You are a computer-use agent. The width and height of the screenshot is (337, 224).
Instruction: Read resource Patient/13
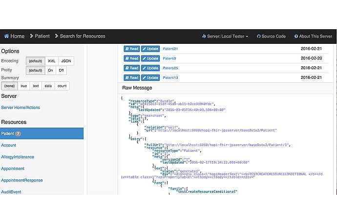[x=132, y=77]
